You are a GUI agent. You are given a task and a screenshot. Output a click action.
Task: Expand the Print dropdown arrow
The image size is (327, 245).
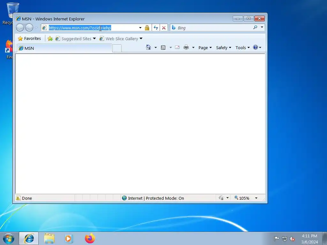coord(193,48)
